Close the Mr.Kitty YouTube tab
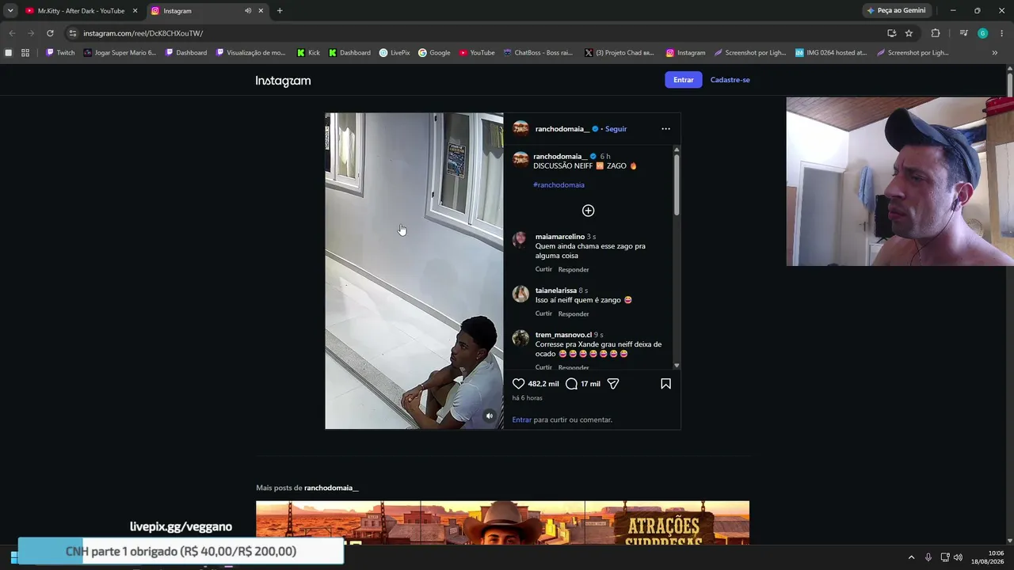This screenshot has height=570, width=1014. (x=135, y=11)
